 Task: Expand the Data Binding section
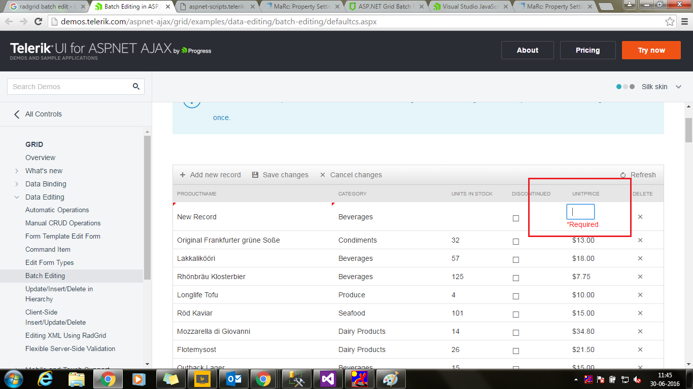click(x=17, y=184)
